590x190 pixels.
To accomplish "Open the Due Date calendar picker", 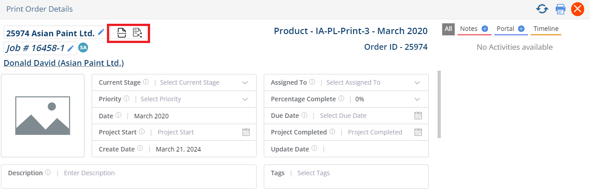I will (x=418, y=116).
